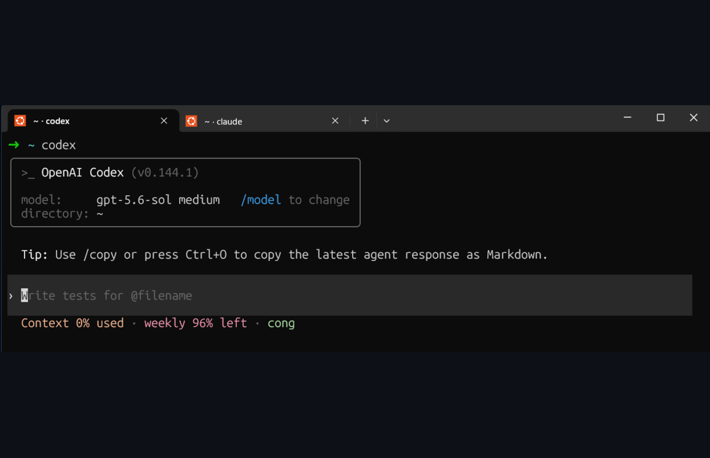Click the 'Context 0% used' status text
Viewport: 710px width, 458px height.
point(73,323)
